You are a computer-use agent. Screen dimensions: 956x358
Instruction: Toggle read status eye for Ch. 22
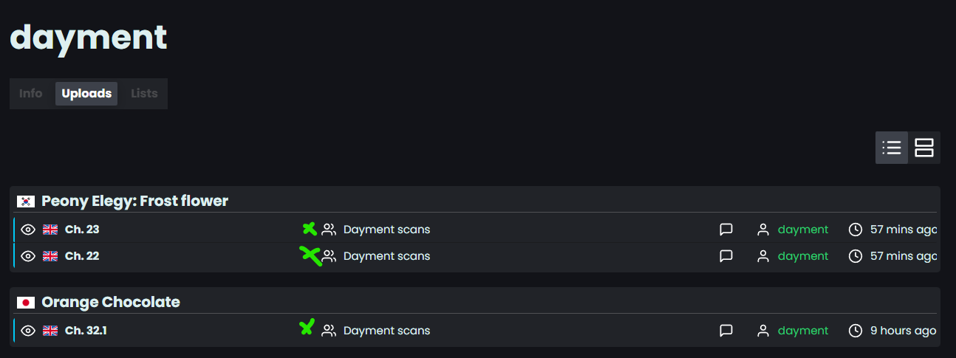28,256
